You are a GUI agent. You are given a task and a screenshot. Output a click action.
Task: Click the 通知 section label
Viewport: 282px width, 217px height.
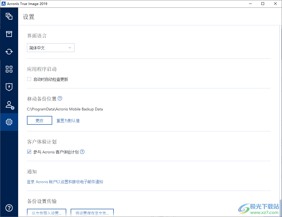(x=32, y=172)
